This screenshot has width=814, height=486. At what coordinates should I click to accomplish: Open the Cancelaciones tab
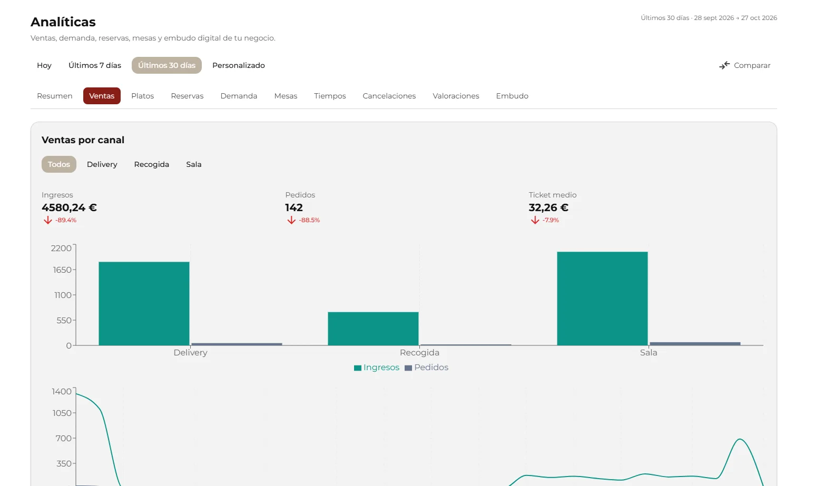click(x=389, y=96)
